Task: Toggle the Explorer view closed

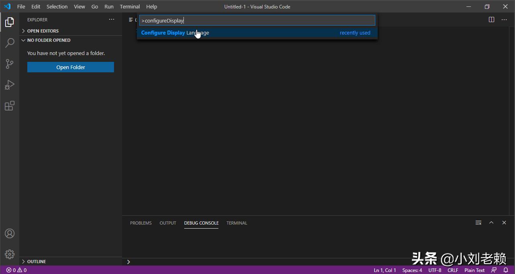Action: (9, 22)
